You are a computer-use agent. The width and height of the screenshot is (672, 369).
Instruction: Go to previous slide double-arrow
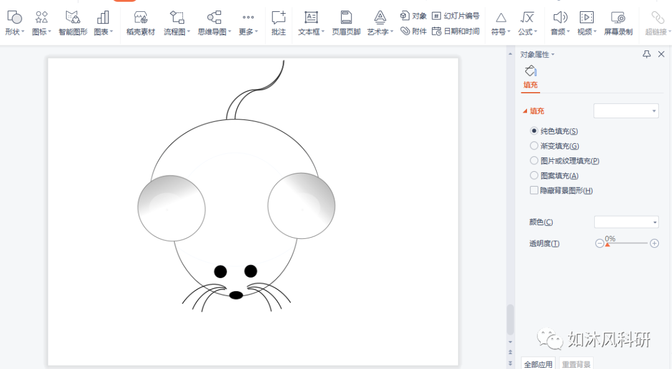coord(510,352)
